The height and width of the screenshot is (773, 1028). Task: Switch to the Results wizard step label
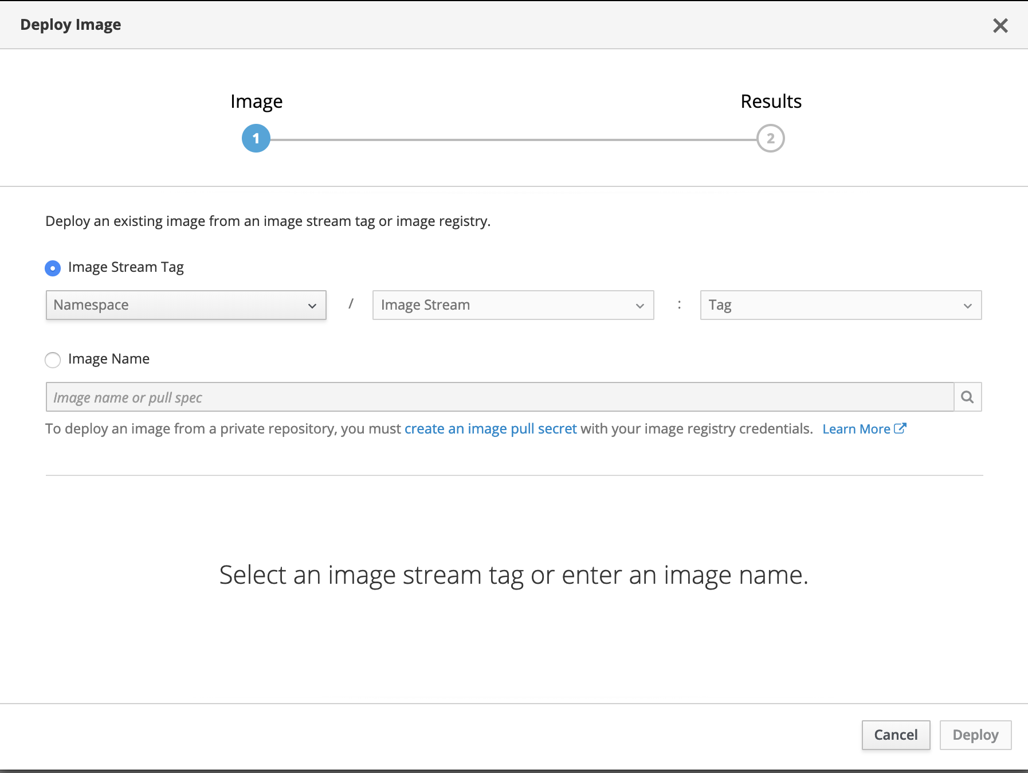[771, 101]
